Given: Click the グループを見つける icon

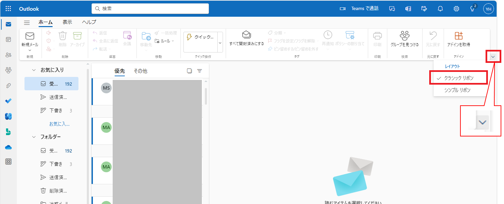Looking at the screenshot, I should (x=405, y=39).
